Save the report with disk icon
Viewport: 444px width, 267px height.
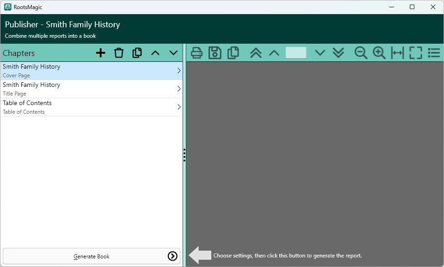point(215,53)
